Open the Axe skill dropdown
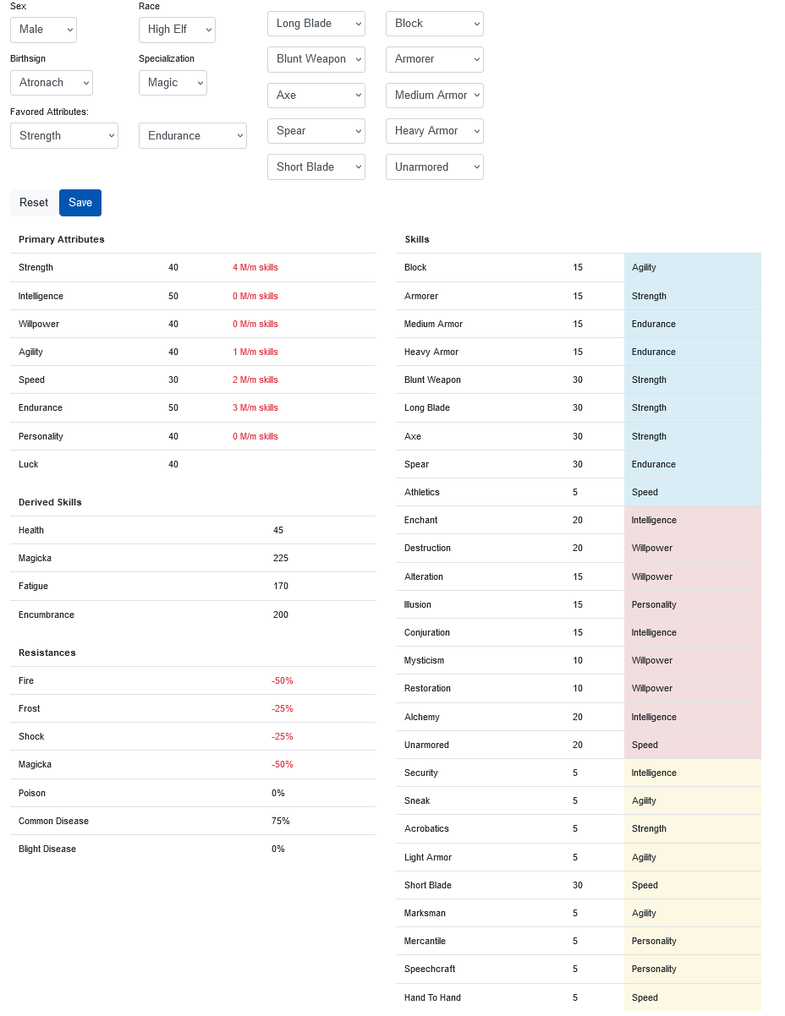The width and height of the screenshot is (785, 1016). [x=316, y=96]
